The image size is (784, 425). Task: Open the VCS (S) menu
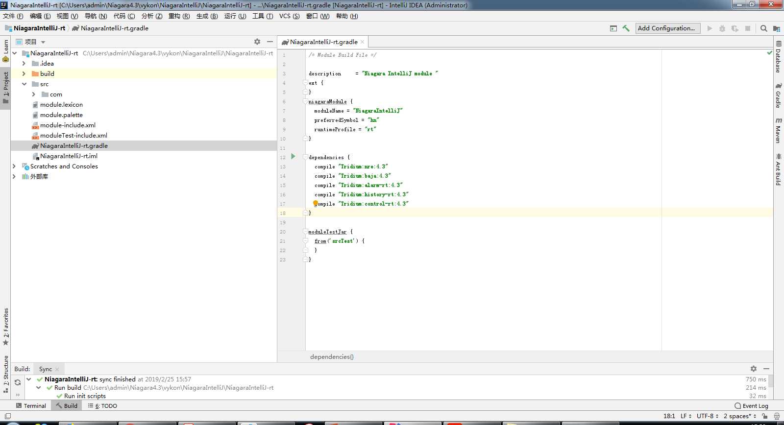pos(289,16)
